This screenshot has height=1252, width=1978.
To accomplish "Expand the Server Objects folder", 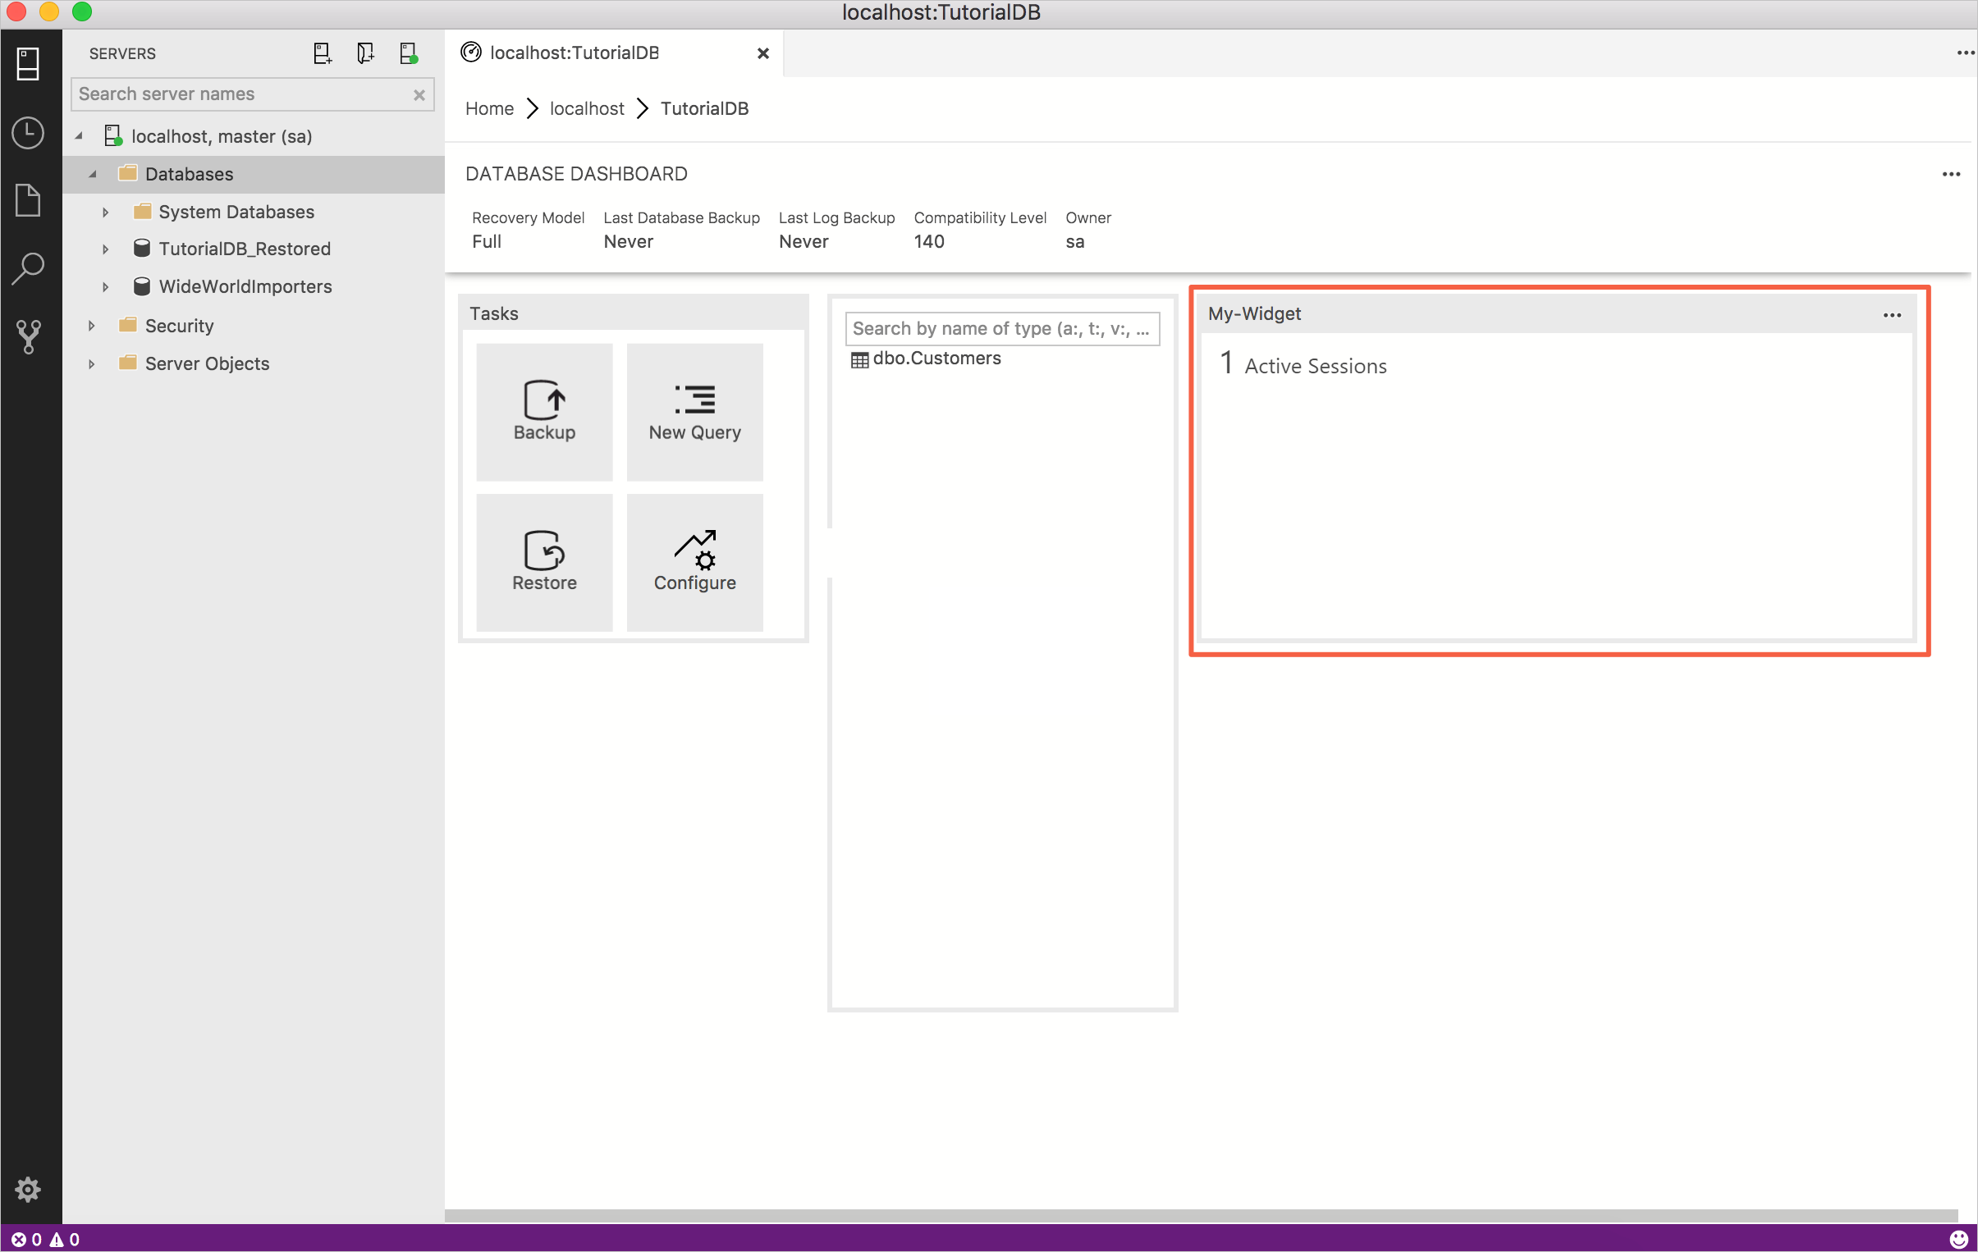I will coord(89,363).
